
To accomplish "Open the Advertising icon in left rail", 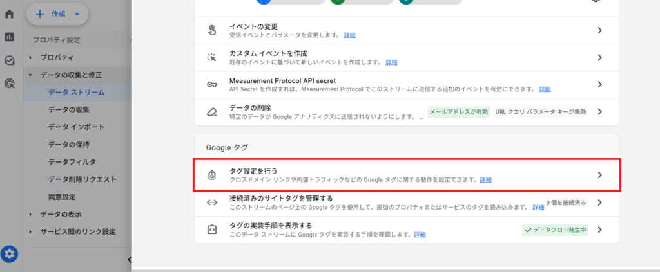I will point(9,84).
